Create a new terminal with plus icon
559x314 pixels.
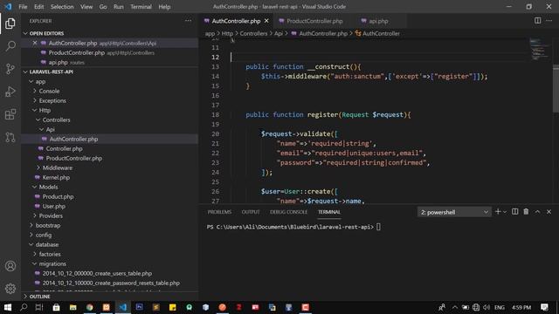click(x=498, y=212)
